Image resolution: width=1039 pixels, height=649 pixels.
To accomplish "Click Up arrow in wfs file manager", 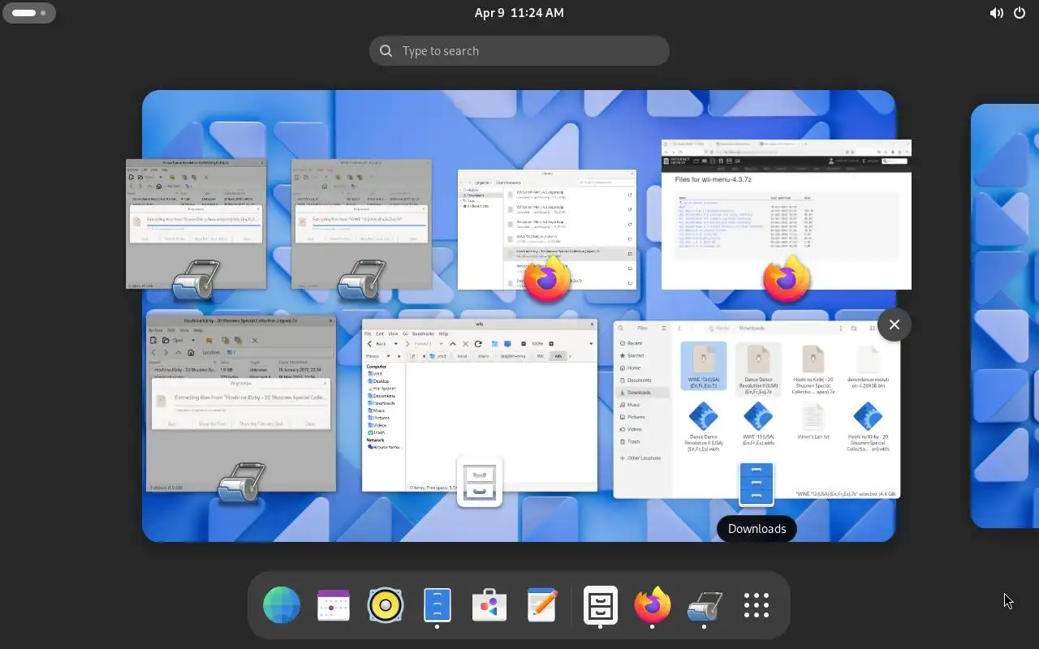I will [x=453, y=344].
